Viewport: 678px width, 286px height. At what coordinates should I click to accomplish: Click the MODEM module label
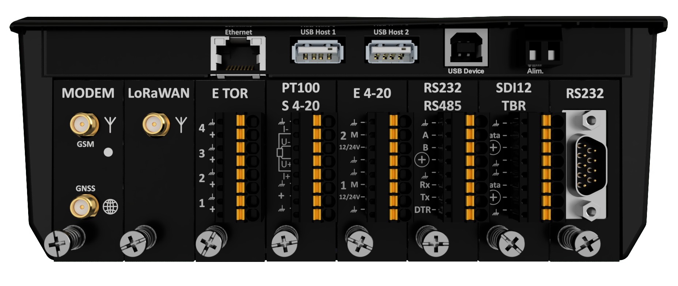point(88,93)
